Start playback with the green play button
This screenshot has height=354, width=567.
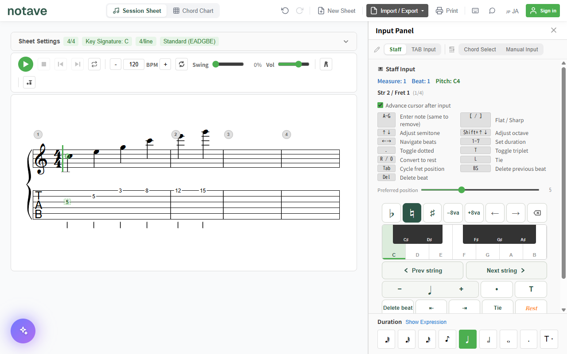pyautogui.click(x=26, y=64)
